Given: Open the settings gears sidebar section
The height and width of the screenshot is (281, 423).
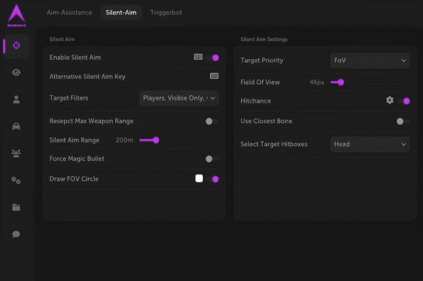Looking at the screenshot, I should coord(16,181).
